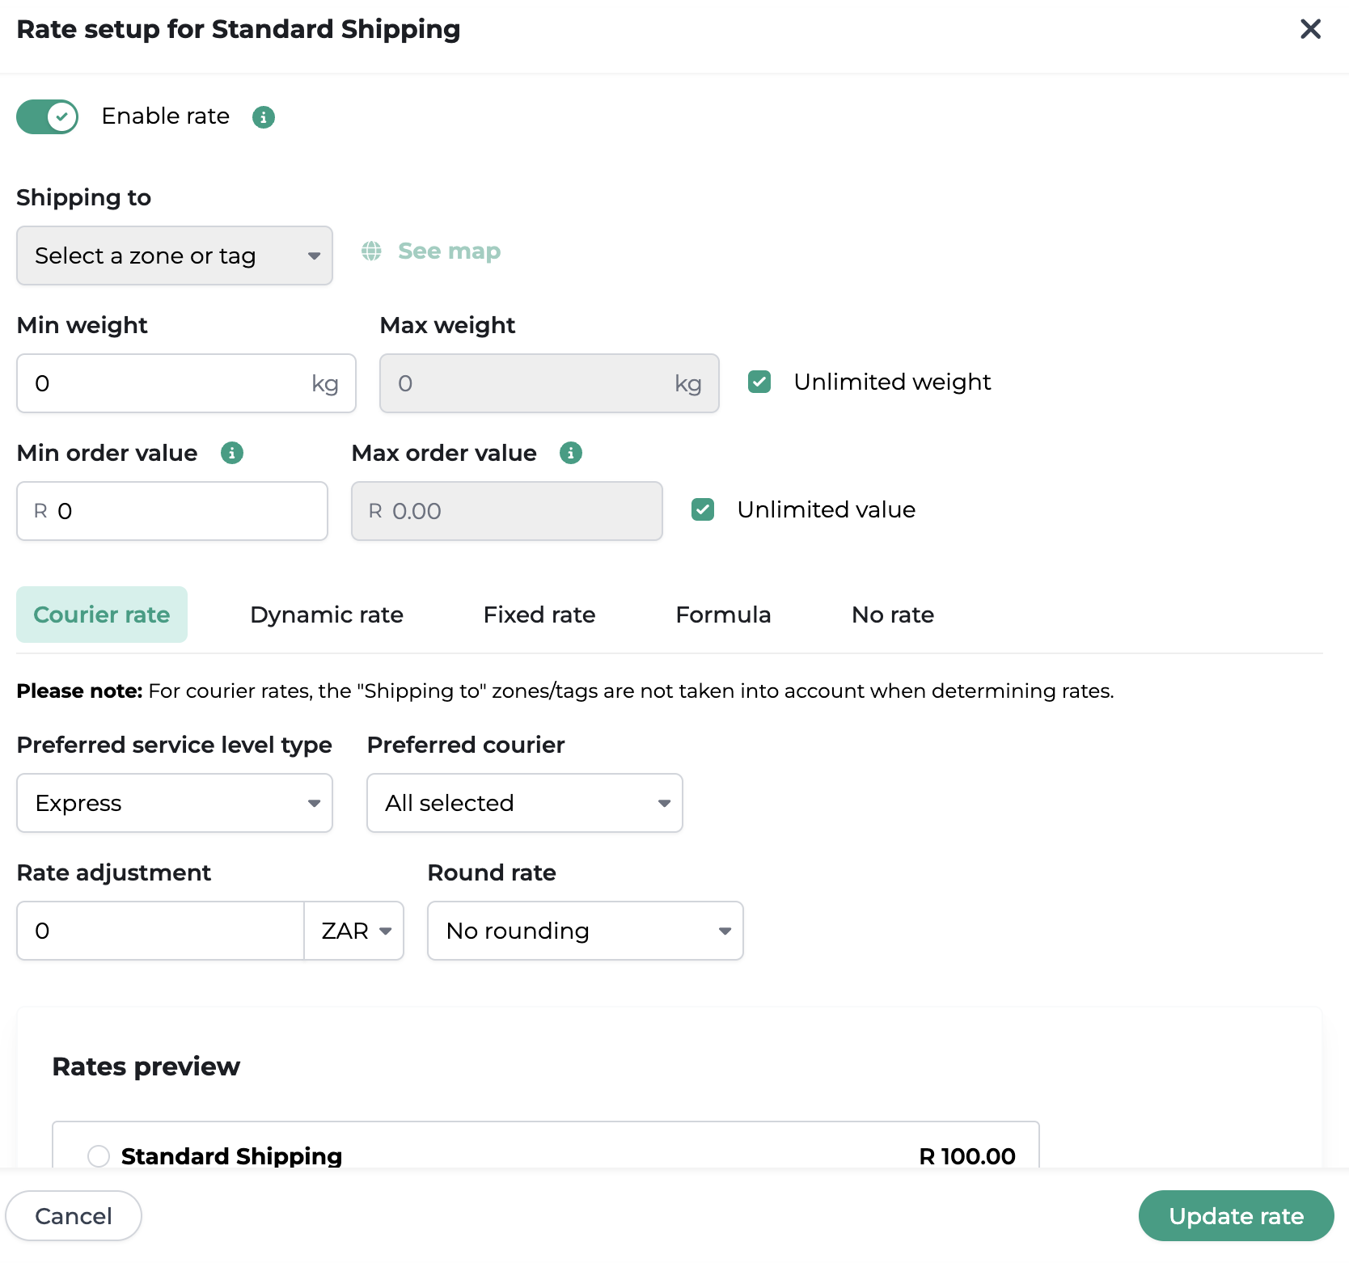Choose the No rate tab
The height and width of the screenshot is (1263, 1349).
[893, 615]
